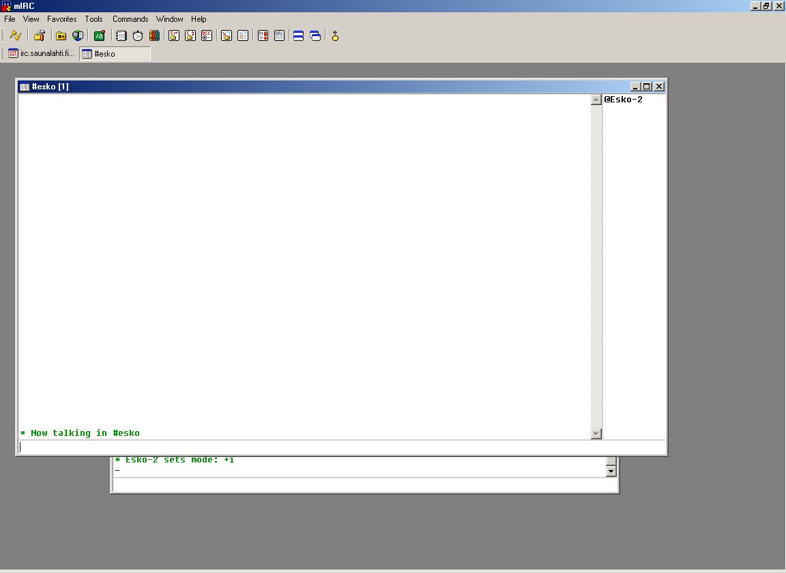Open the Received files toolbar icon

click(227, 35)
